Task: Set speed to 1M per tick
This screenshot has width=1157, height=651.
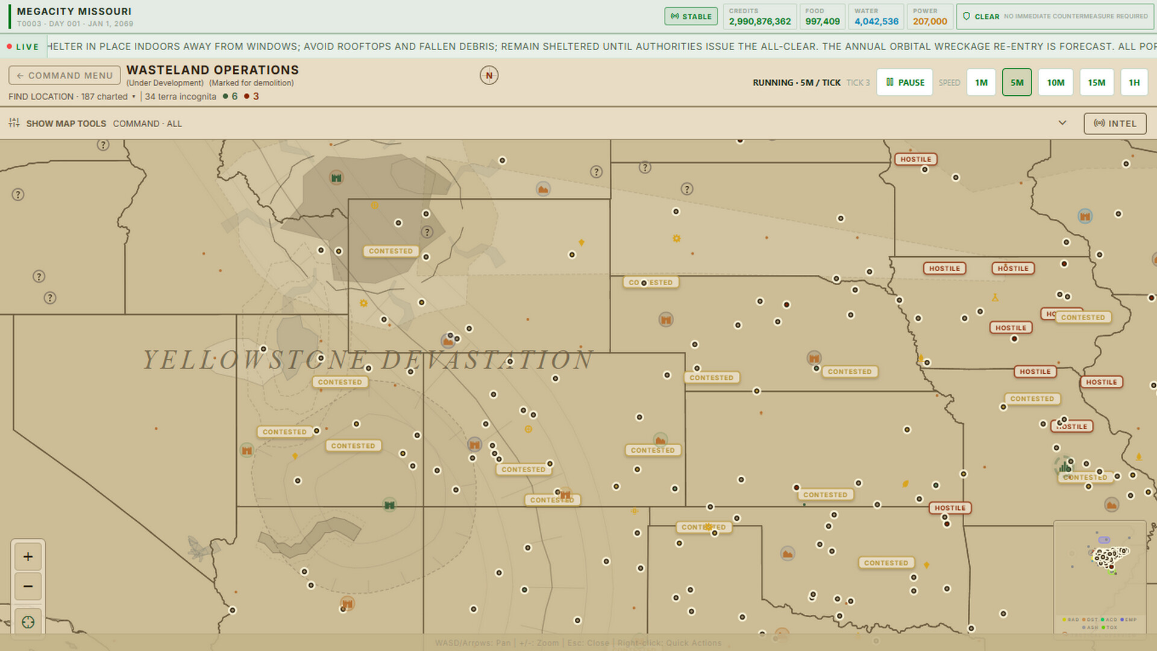Action: point(981,83)
